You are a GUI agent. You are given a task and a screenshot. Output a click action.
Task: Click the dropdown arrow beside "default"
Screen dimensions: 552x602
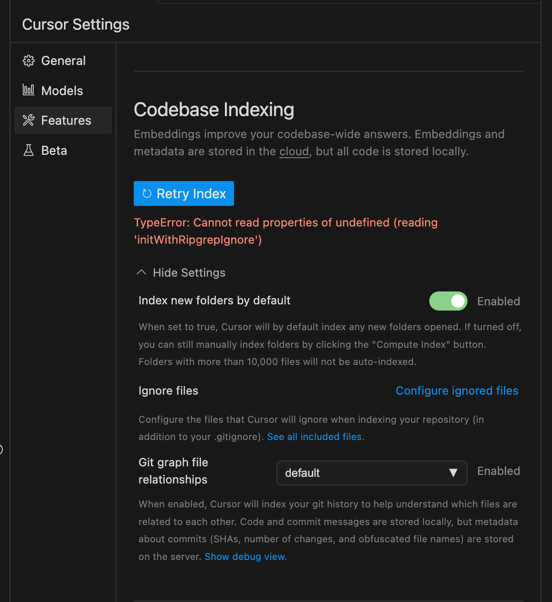pos(453,473)
